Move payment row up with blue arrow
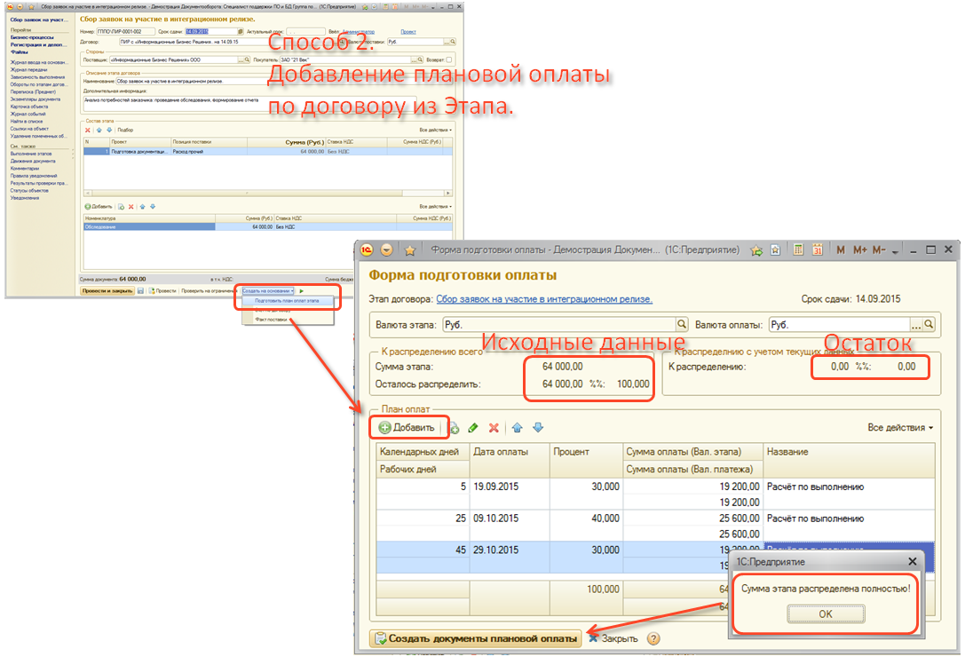Image resolution: width=965 pixels, height=657 pixels. (x=517, y=428)
